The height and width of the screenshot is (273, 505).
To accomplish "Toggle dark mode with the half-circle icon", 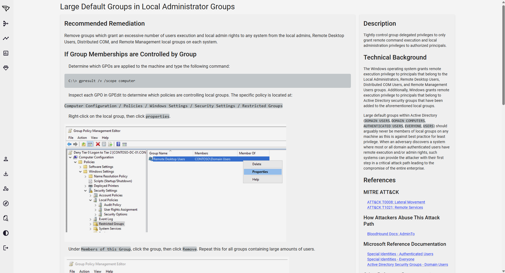I will click(6, 233).
